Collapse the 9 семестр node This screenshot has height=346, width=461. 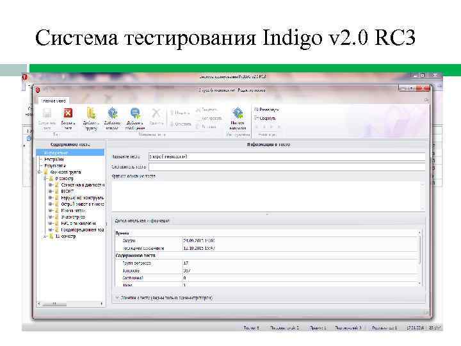45,179
